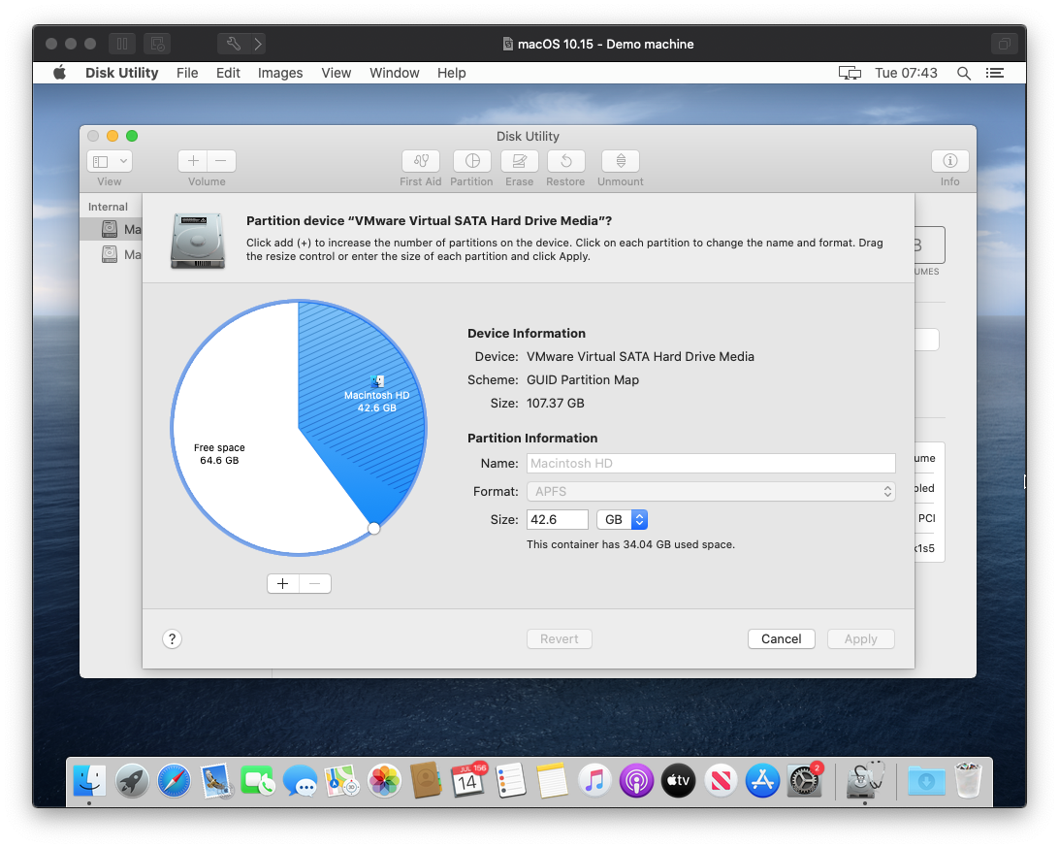Click the Partition toolbar icon
This screenshot has width=1059, height=848.
pos(472,161)
